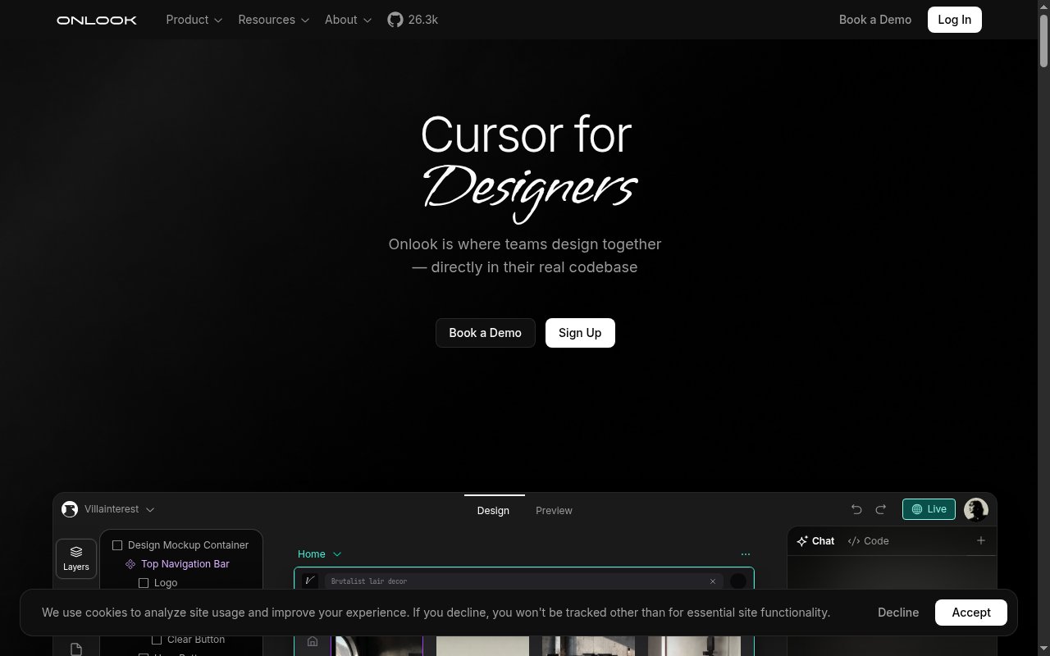
Task: Click dark round avatar beside search bar
Action: click(738, 581)
